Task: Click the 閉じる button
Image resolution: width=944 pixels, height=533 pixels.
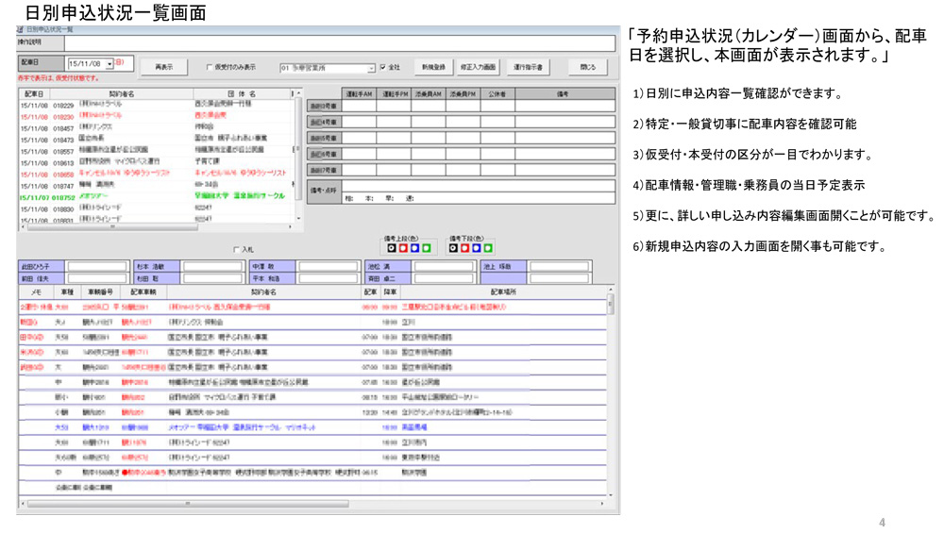Action: coord(587,67)
